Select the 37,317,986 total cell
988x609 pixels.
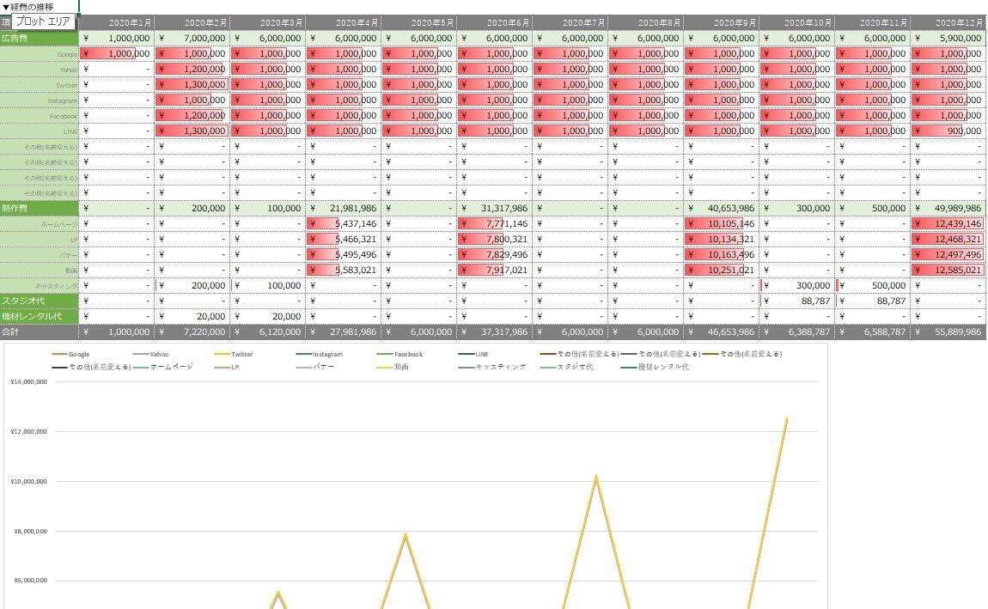click(x=495, y=332)
